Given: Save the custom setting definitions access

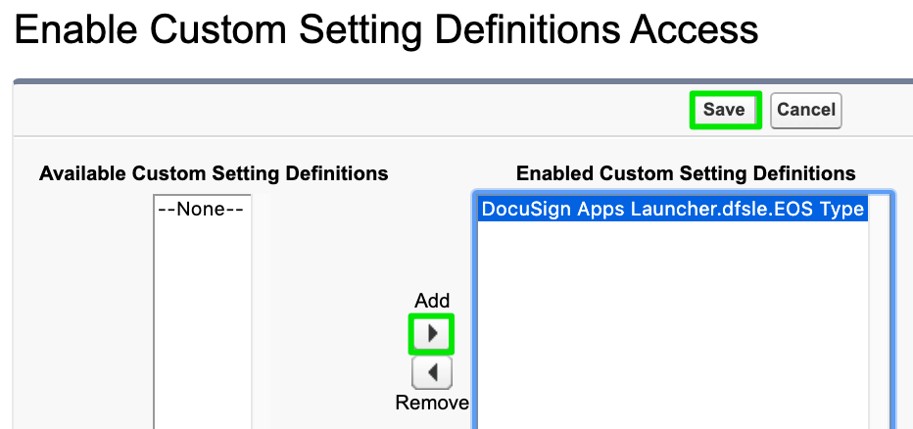Looking at the screenshot, I should (724, 110).
